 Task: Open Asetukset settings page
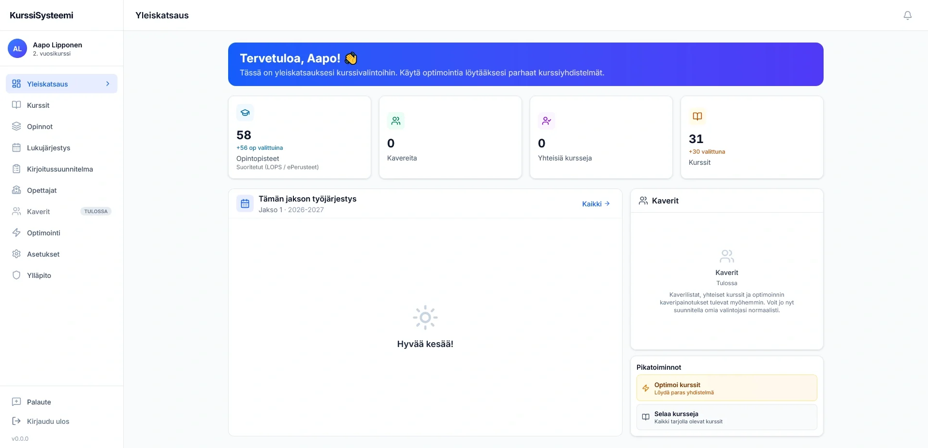pyautogui.click(x=61, y=254)
